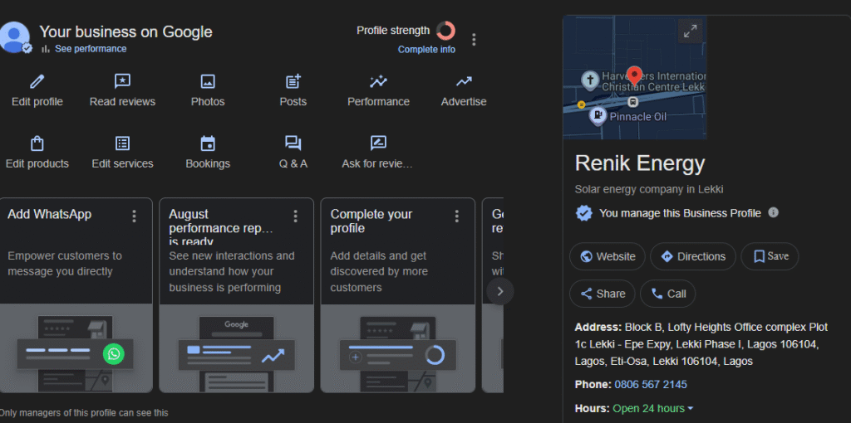The image size is (851, 423).
Task: Open the Bookings calendar icon
Action: (x=208, y=143)
